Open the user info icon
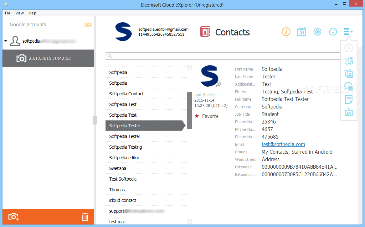Screen dimensions: 365x227 286,32
